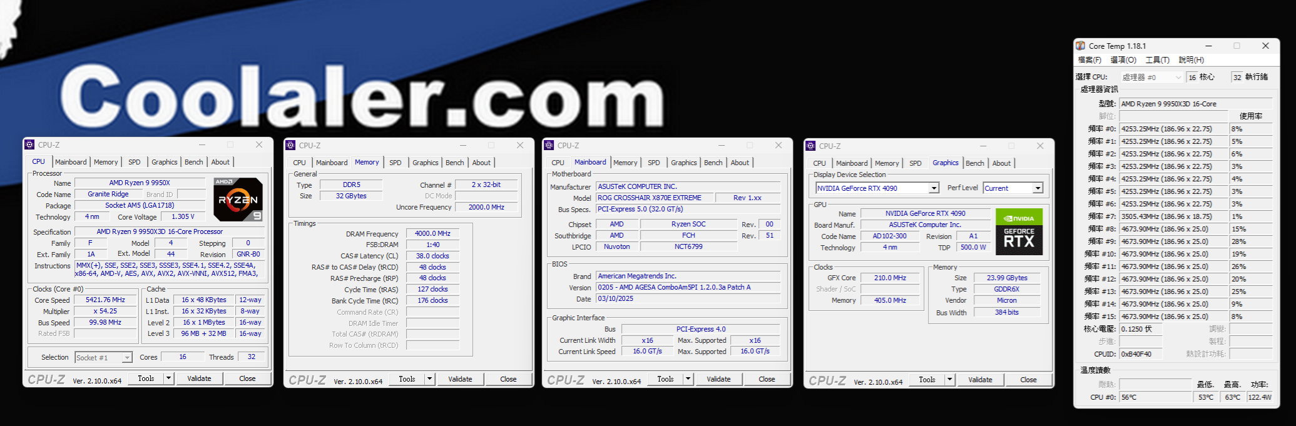Select the About tab in the memory timings CPU-Z window
Screen dimensions: 1296x426
tap(481, 163)
